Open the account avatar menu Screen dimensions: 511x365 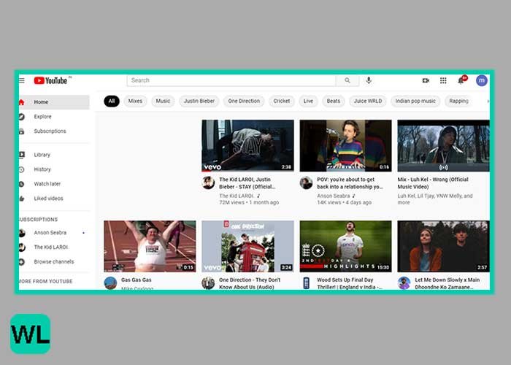click(482, 80)
